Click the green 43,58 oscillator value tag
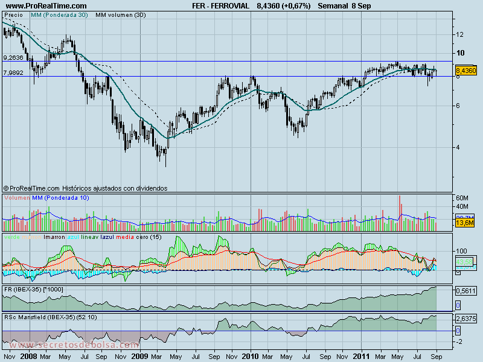 point(464,262)
